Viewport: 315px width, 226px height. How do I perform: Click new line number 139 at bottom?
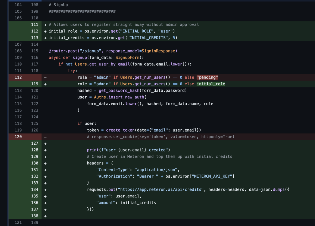pos(34,223)
